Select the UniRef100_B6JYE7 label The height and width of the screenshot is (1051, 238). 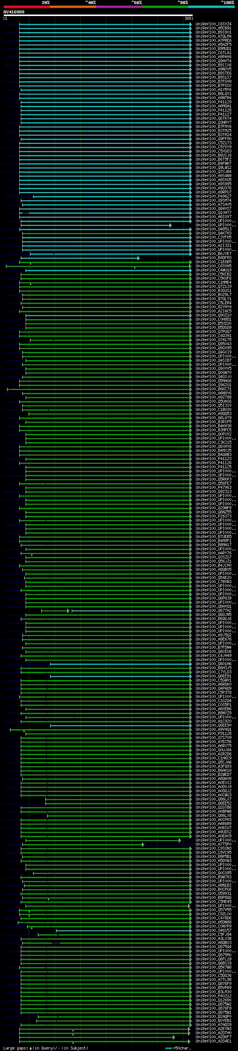tap(213, 254)
